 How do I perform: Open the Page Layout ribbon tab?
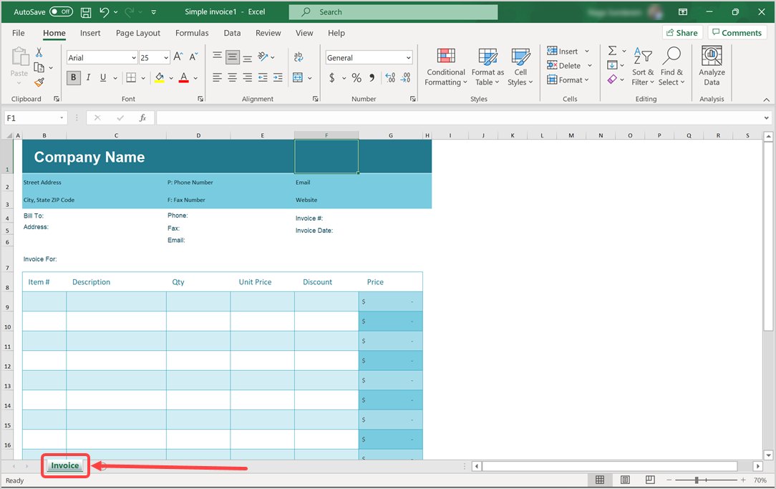138,33
